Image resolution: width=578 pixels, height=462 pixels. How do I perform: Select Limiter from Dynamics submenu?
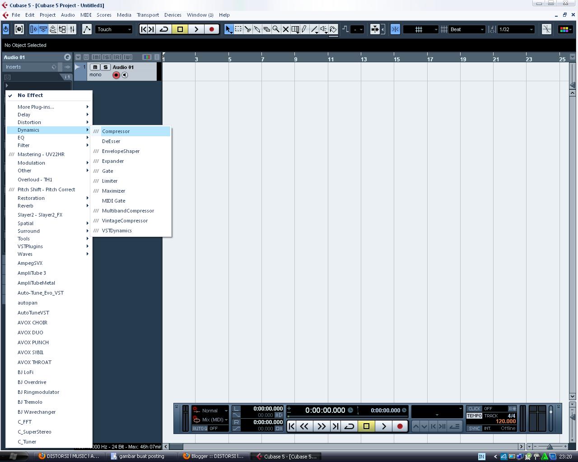click(131, 181)
